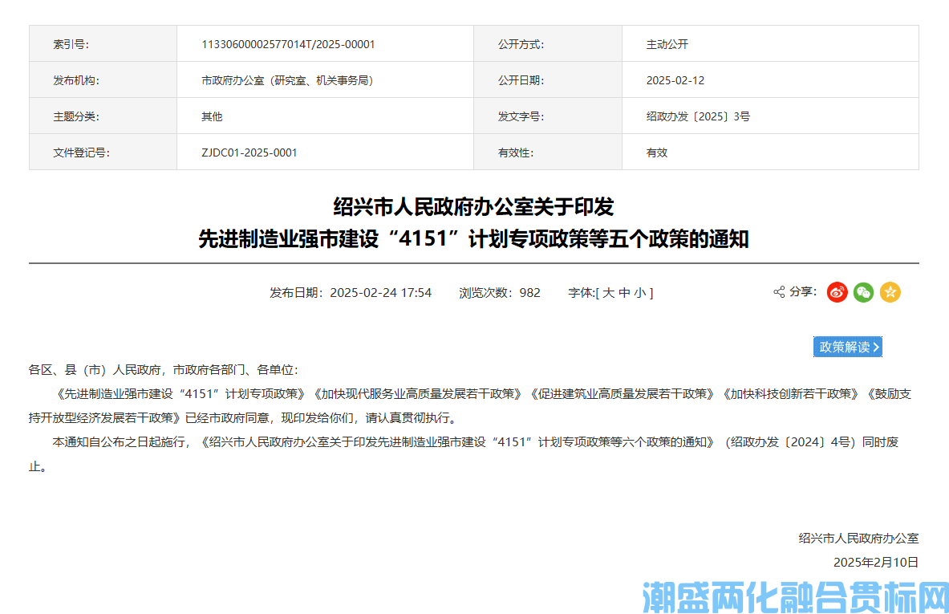This screenshot has height=614, width=949.
Task: Click the 文件登记号 label
Action: 81,152
